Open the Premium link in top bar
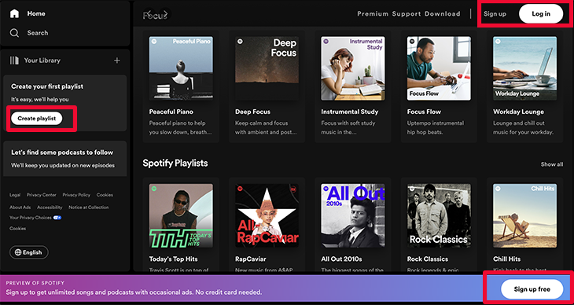574x305 pixels. click(x=373, y=14)
